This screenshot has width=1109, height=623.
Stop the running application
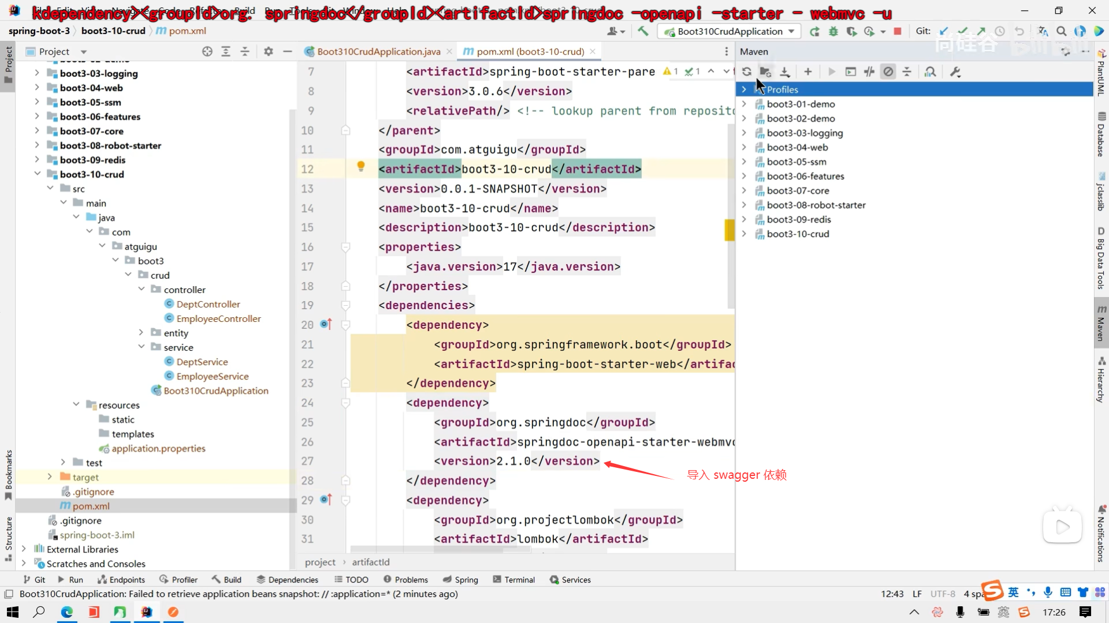(x=897, y=32)
